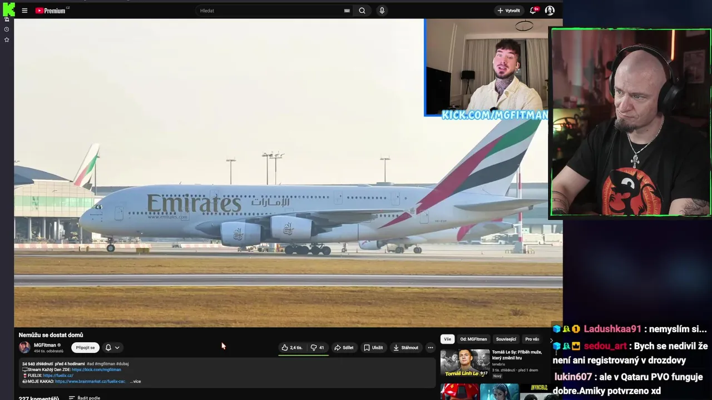712x400 pixels.
Task: Select the Pro vás filter chip
Action: click(x=532, y=339)
